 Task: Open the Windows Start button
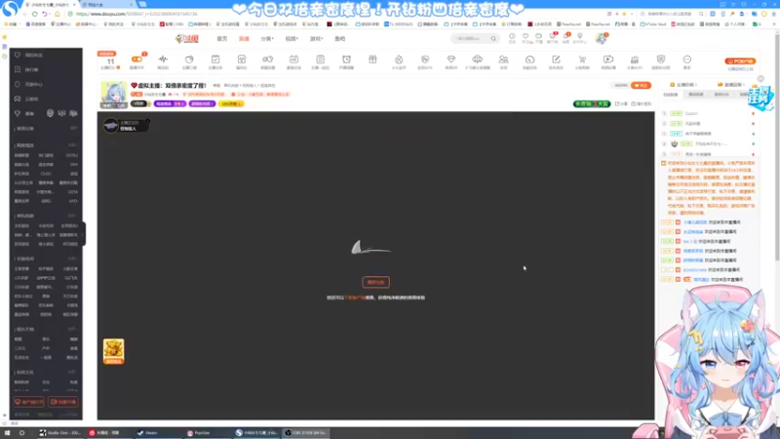click(x=7, y=433)
